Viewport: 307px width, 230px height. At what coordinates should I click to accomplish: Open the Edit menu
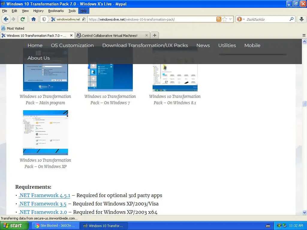[x=14, y=11]
